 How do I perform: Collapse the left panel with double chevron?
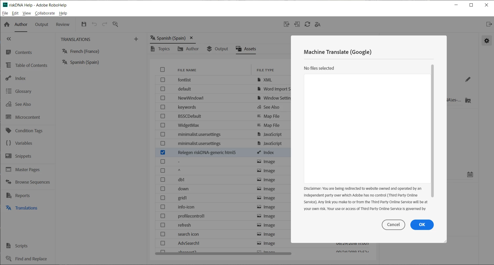(x=9, y=39)
